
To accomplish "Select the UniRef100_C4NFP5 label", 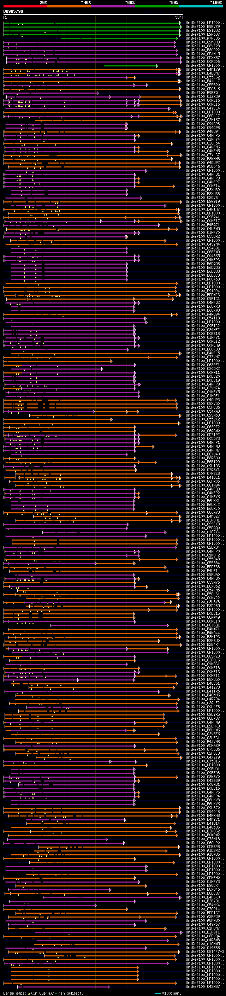I will point(203,135).
